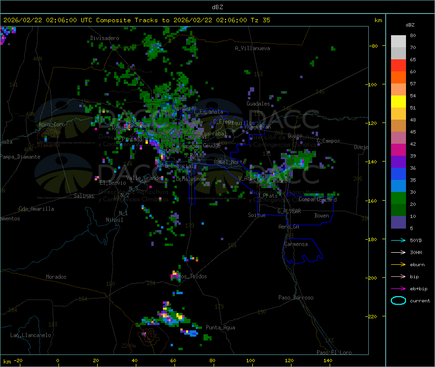Click the pink bip arrow in the legend
The height and width of the screenshot is (367, 435).
click(398, 276)
